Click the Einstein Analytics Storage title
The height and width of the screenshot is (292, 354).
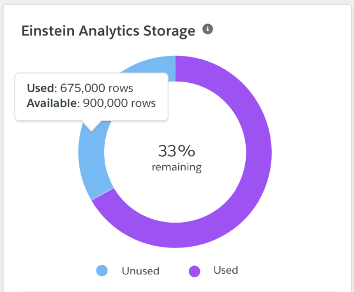(108, 31)
